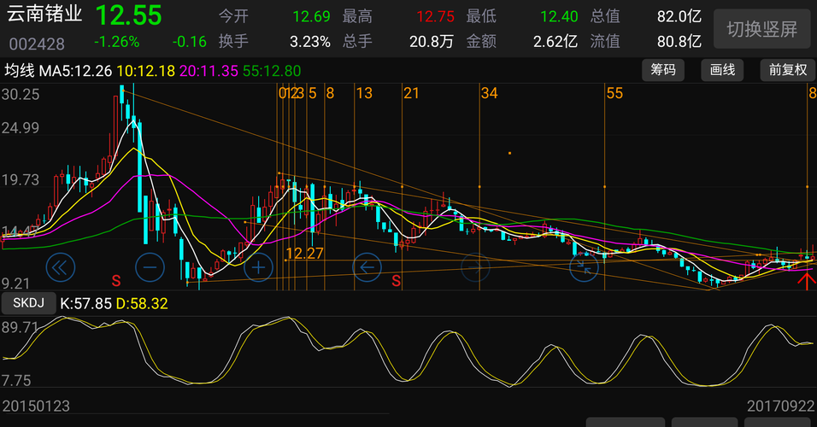The image size is (817, 427).
Task: Tap the -1.26% change percentage
Action: point(117,42)
